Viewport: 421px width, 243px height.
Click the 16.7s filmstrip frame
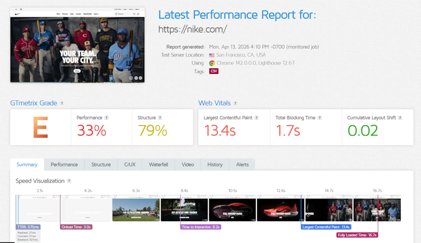coord(377,208)
